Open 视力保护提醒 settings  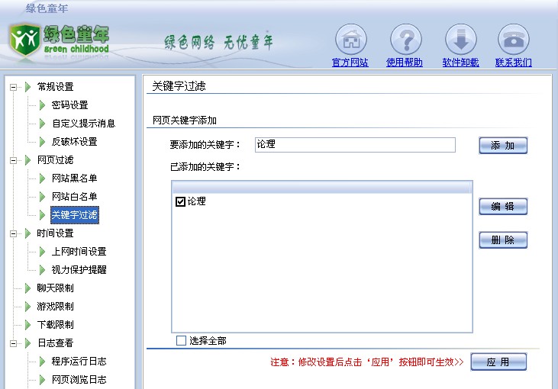pyautogui.click(x=79, y=269)
